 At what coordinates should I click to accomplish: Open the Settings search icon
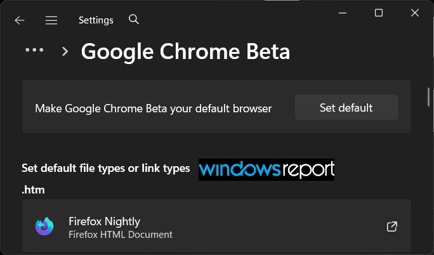[x=134, y=20]
